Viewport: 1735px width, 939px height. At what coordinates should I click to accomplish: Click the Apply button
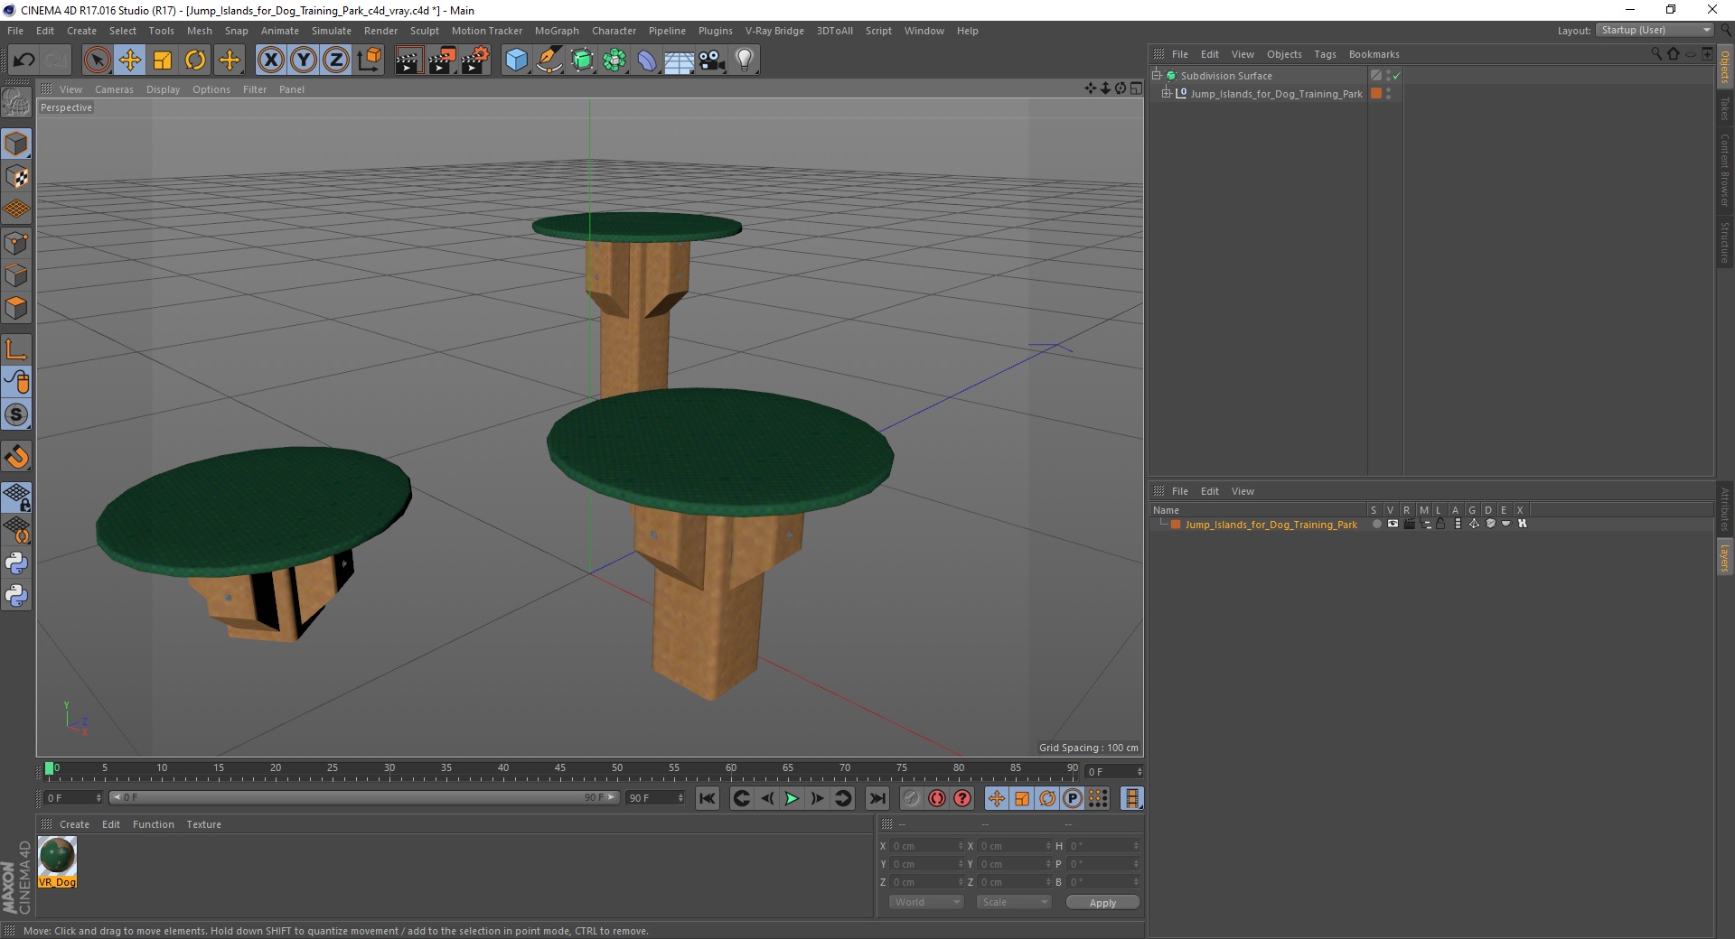pos(1102,903)
